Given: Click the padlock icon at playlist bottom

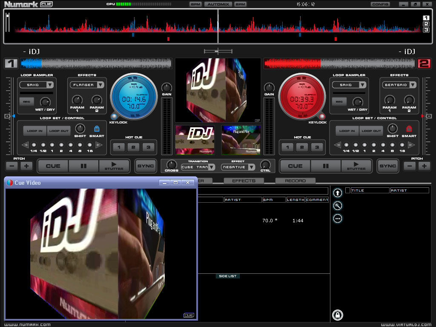Looking at the screenshot, I should tap(338, 315).
